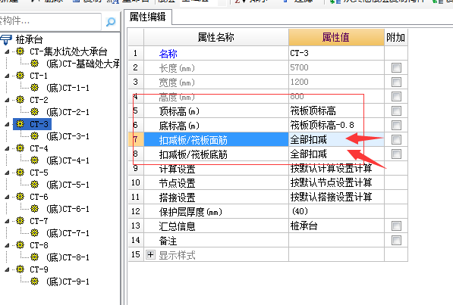Click the gear icon of (底)CT-8-1
The image size is (453, 305).
34,257
